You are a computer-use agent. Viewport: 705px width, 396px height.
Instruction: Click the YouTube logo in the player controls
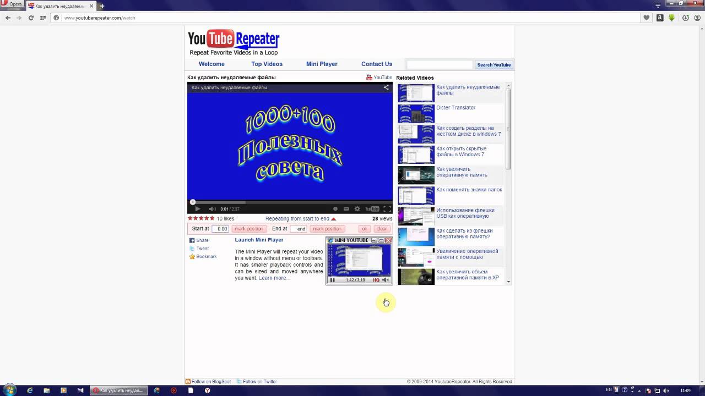pyautogui.click(x=372, y=209)
